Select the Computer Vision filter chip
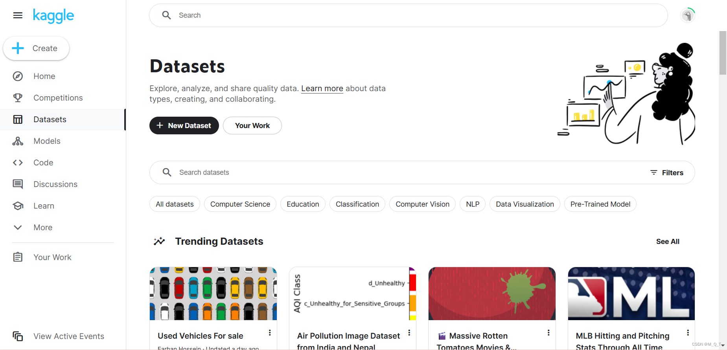 422,204
